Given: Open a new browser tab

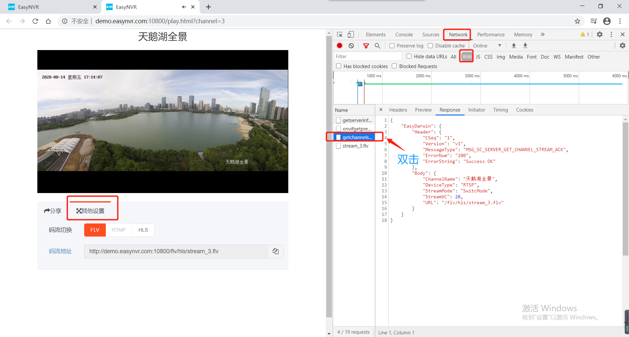Looking at the screenshot, I should click(x=208, y=7).
